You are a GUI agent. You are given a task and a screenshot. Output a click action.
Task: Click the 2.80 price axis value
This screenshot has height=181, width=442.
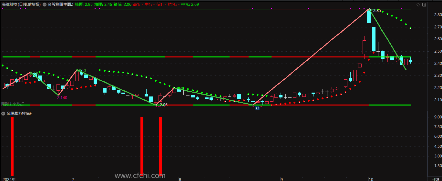pos(437,15)
